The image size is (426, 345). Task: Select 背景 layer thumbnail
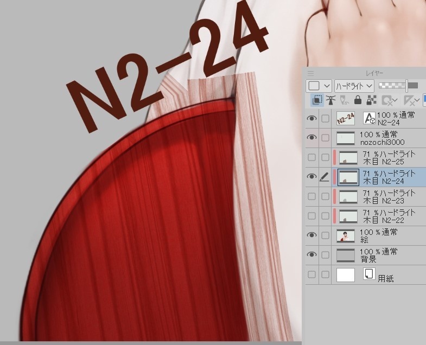point(346,255)
